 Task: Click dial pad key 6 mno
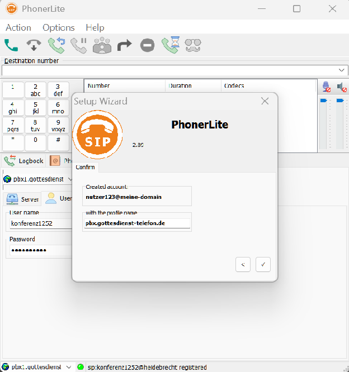click(58, 108)
